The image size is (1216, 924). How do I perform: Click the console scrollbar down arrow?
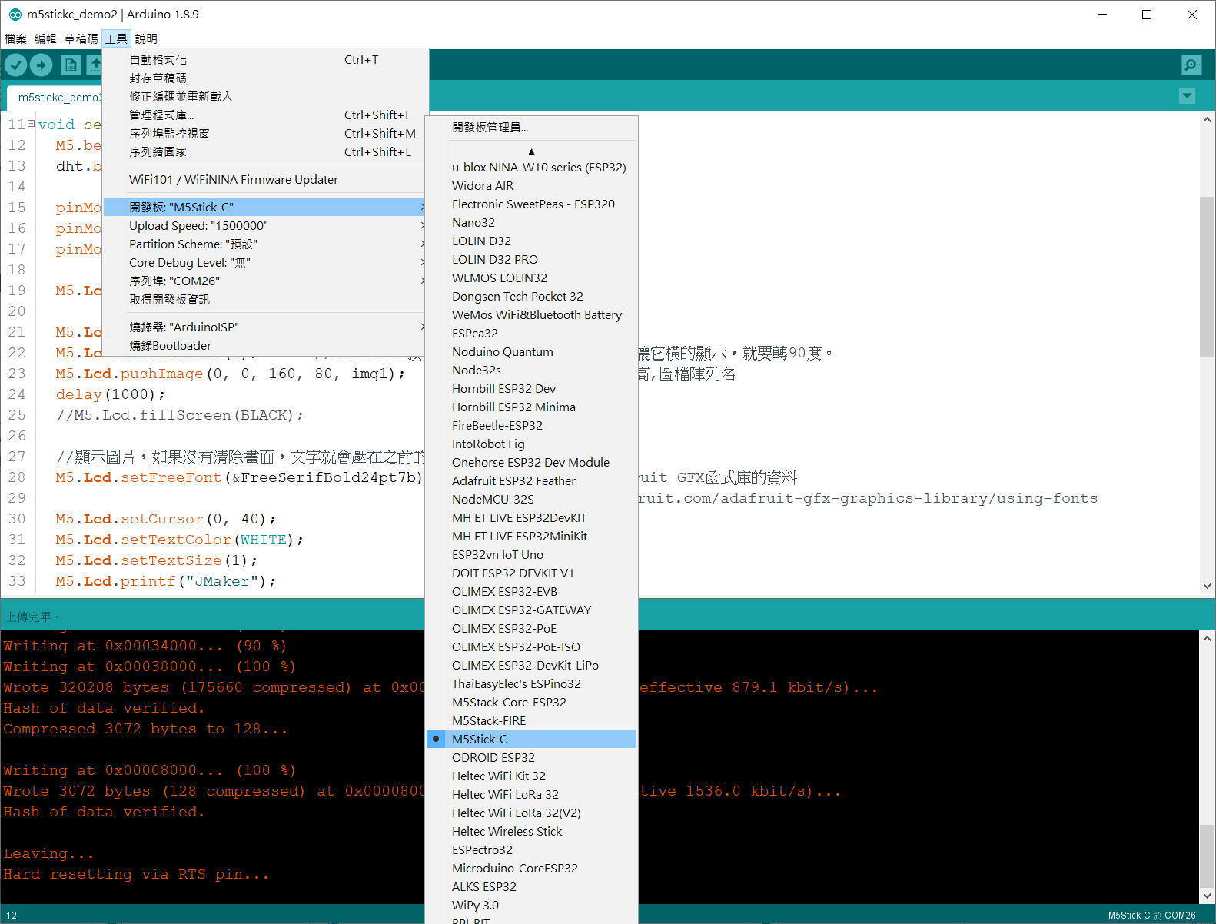(x=1207, y=896)
